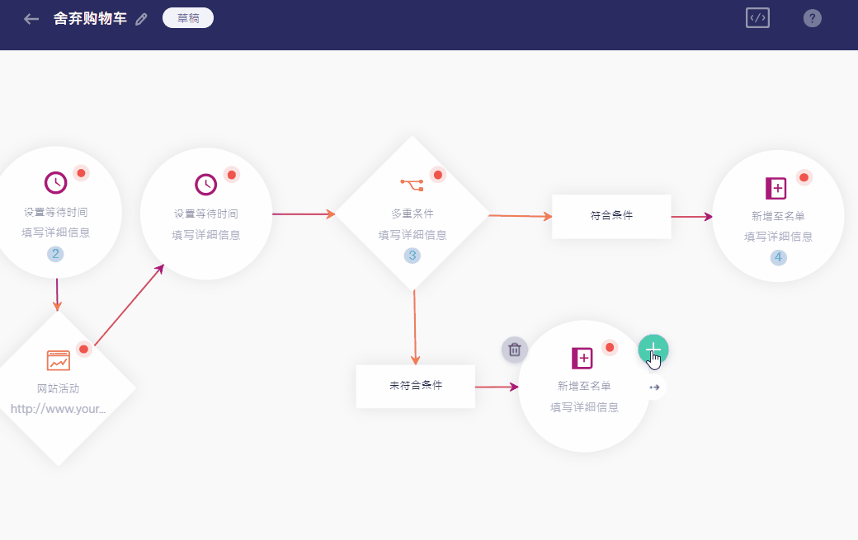The height and width of the screenshot is (540, 858).
Task: Click the 草稿 draft status badge
Action: (x=188, y=18)
